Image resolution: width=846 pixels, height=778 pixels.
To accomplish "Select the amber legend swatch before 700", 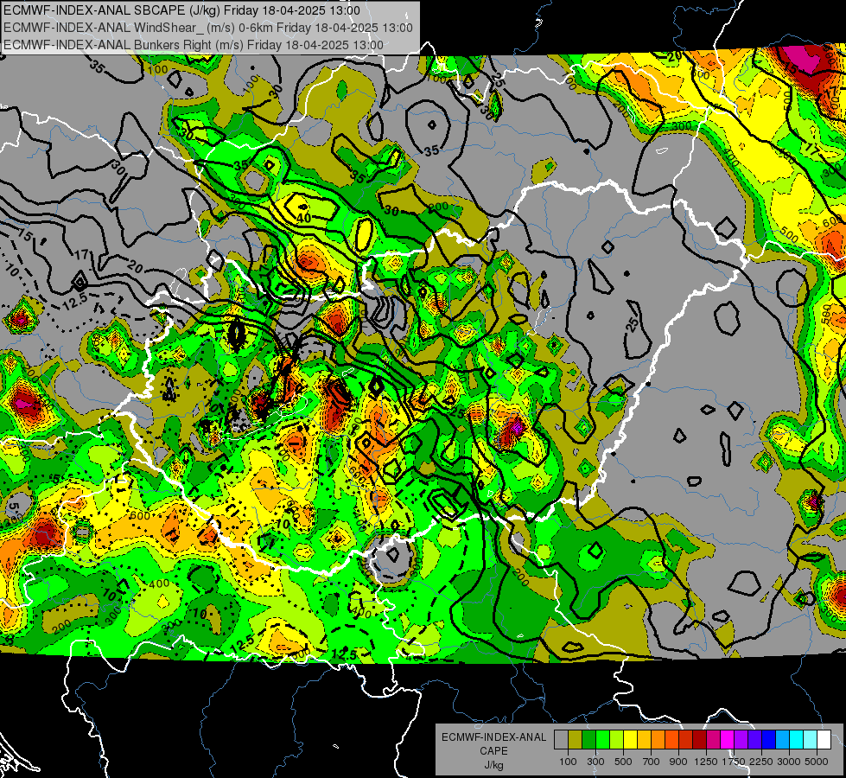I will 644,740.
